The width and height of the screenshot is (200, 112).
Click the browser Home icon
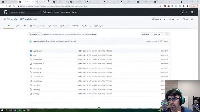point(14,6)
